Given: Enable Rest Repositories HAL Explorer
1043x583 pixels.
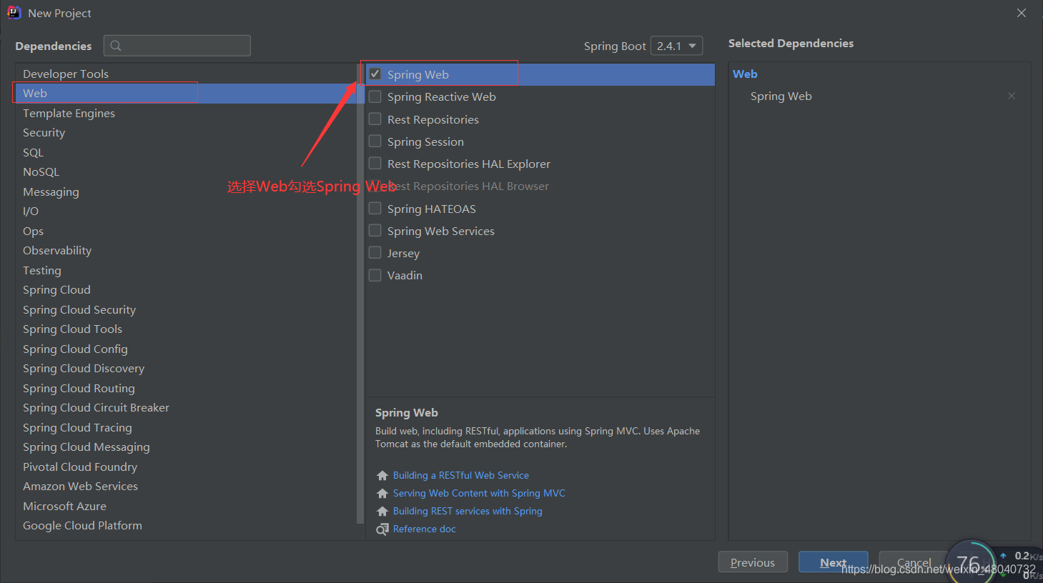Looking at the screenshot, I should pyautogui.click(x=375, y=163).
